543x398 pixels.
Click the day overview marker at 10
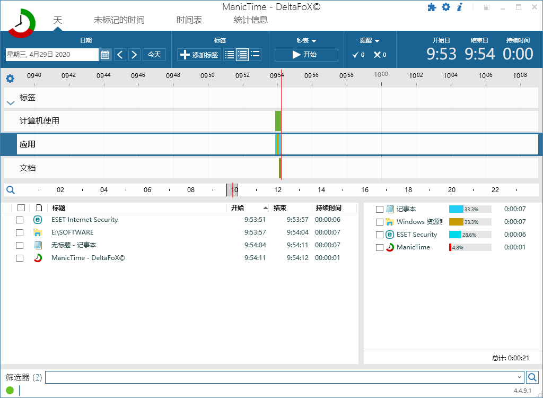coord(232,189)
